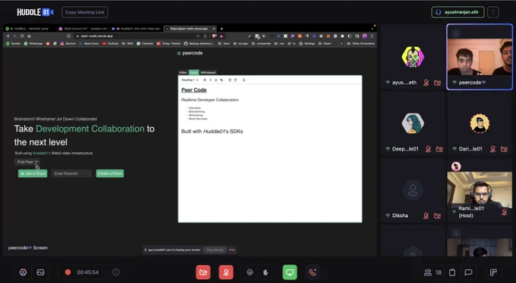The image size is (516, 283).
Task: Click the ayus....eth participant avatar
Action: [413, 57]
